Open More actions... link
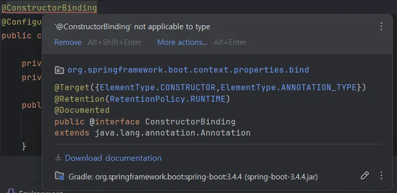Image resolution: width=397 pixels, height=193 pixels. pos(182,42)
